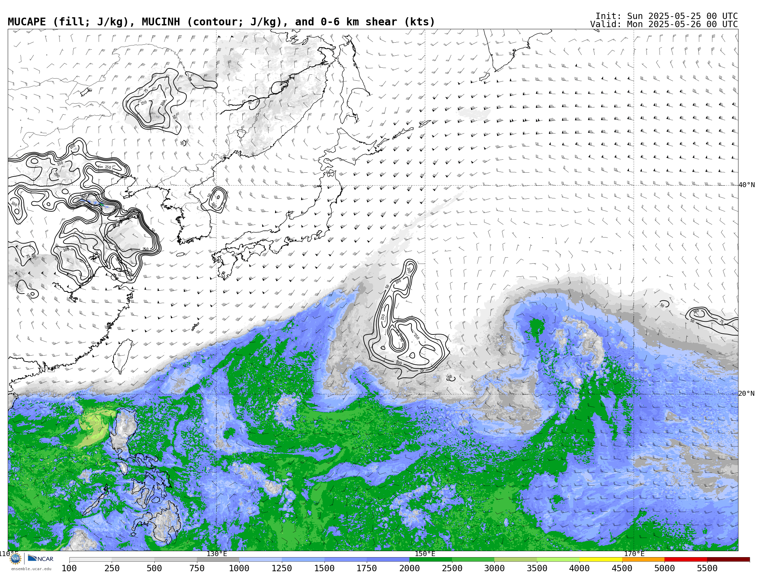Click the Valid: Mon 2025-05-26 00 UTC line
The image size is (761, 573).
pos(664,24)
